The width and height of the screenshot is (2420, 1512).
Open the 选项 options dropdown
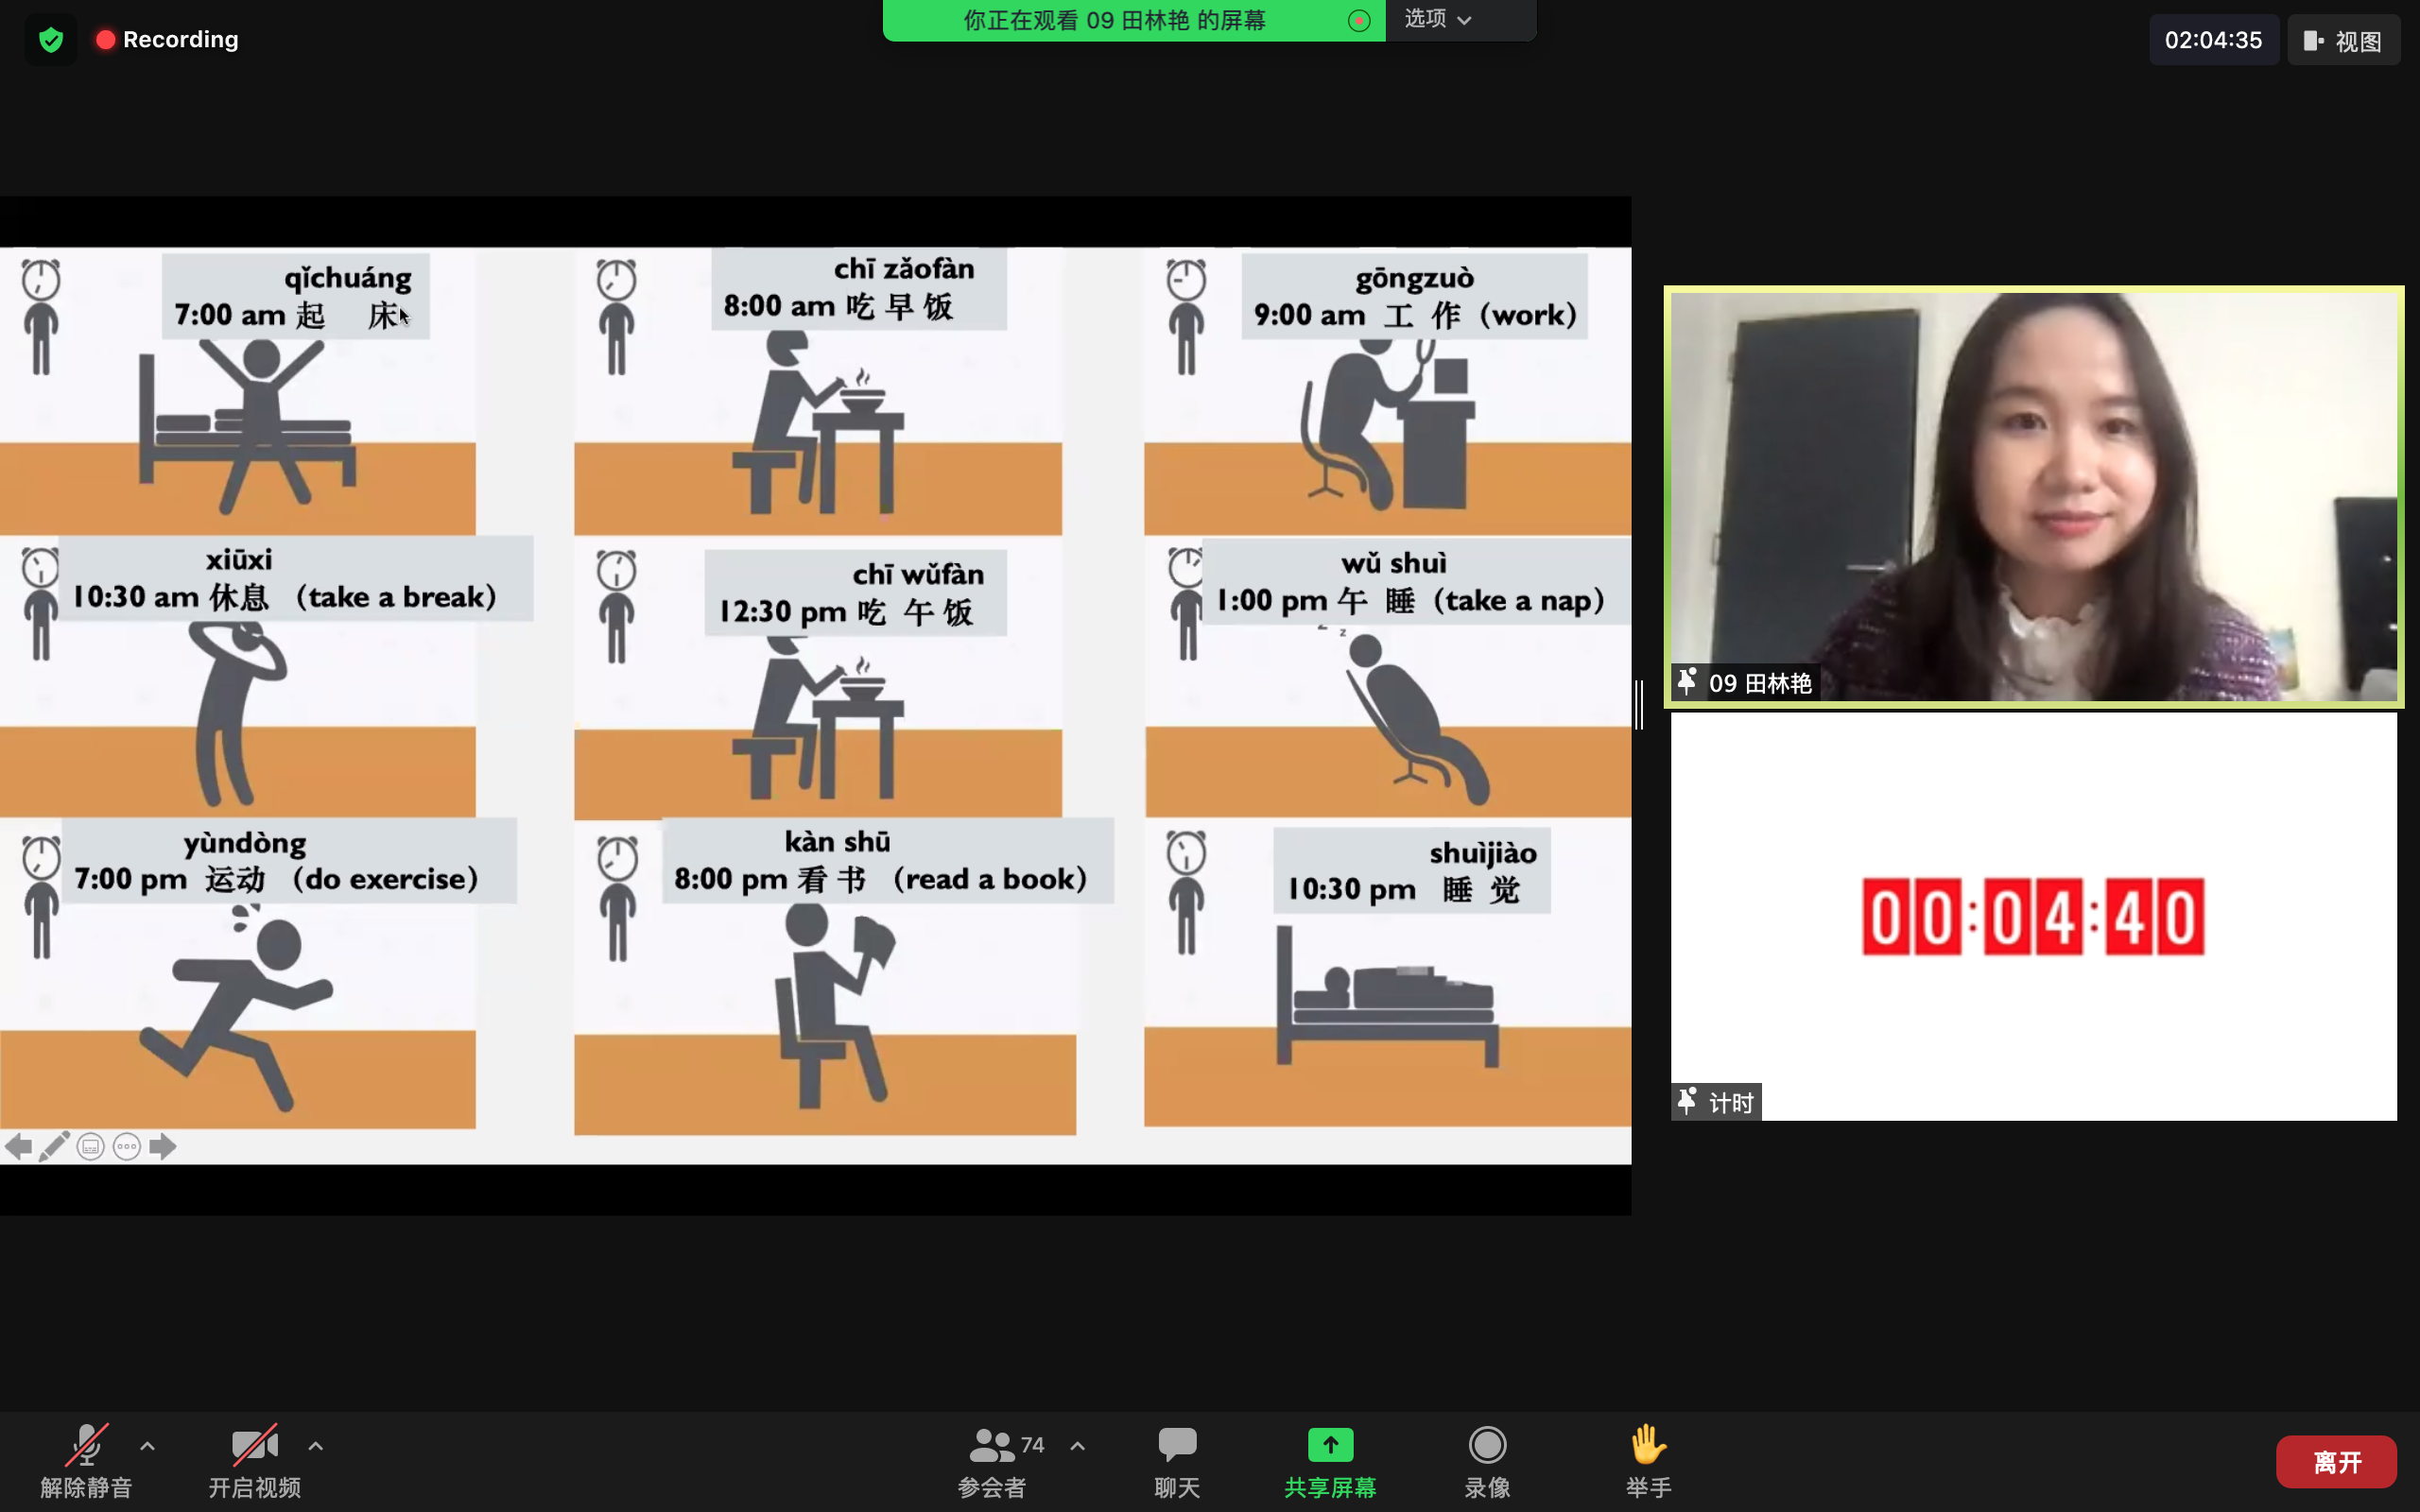pyautogui.click(x=1438, y=19)
